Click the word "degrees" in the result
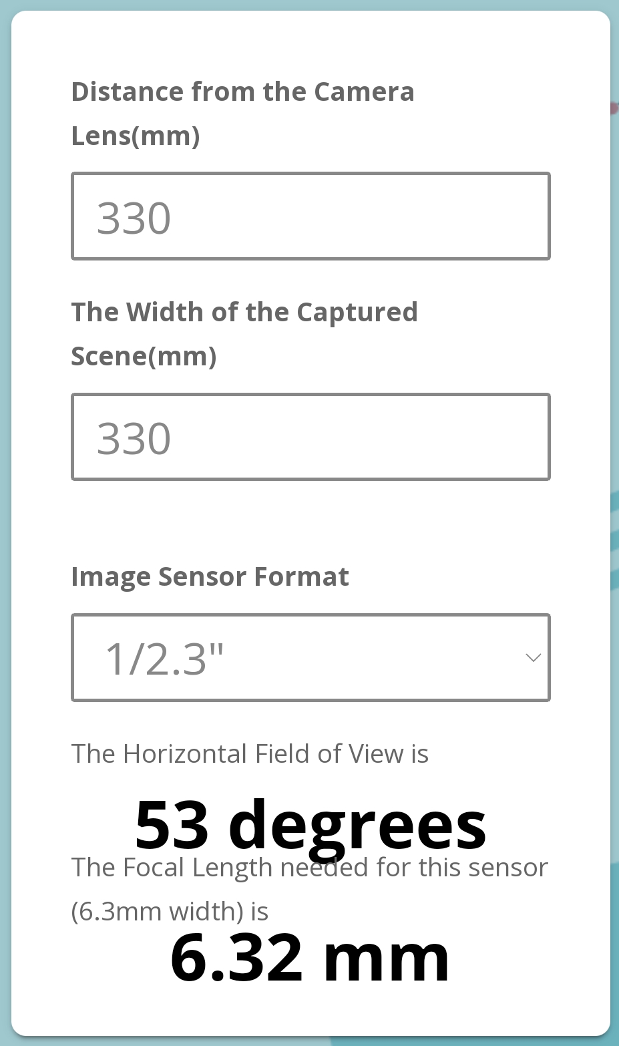The image size is (619, 1046). coord(357,827)
